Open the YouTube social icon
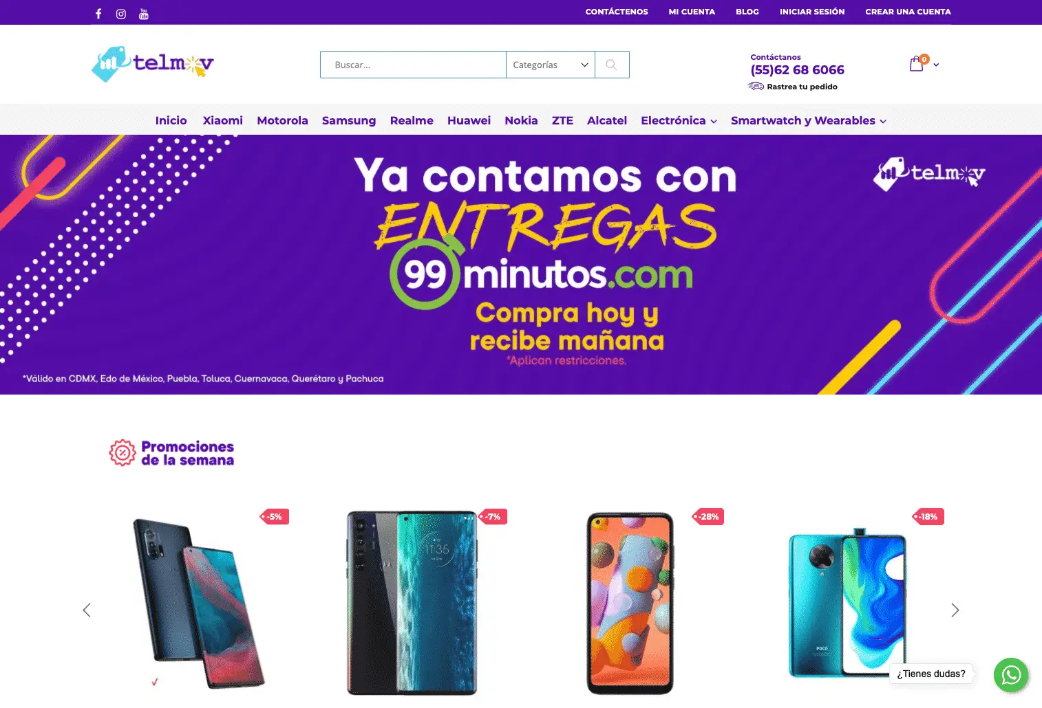The height and width of the screenshot is (708, 1042). [x=144, y=14]
